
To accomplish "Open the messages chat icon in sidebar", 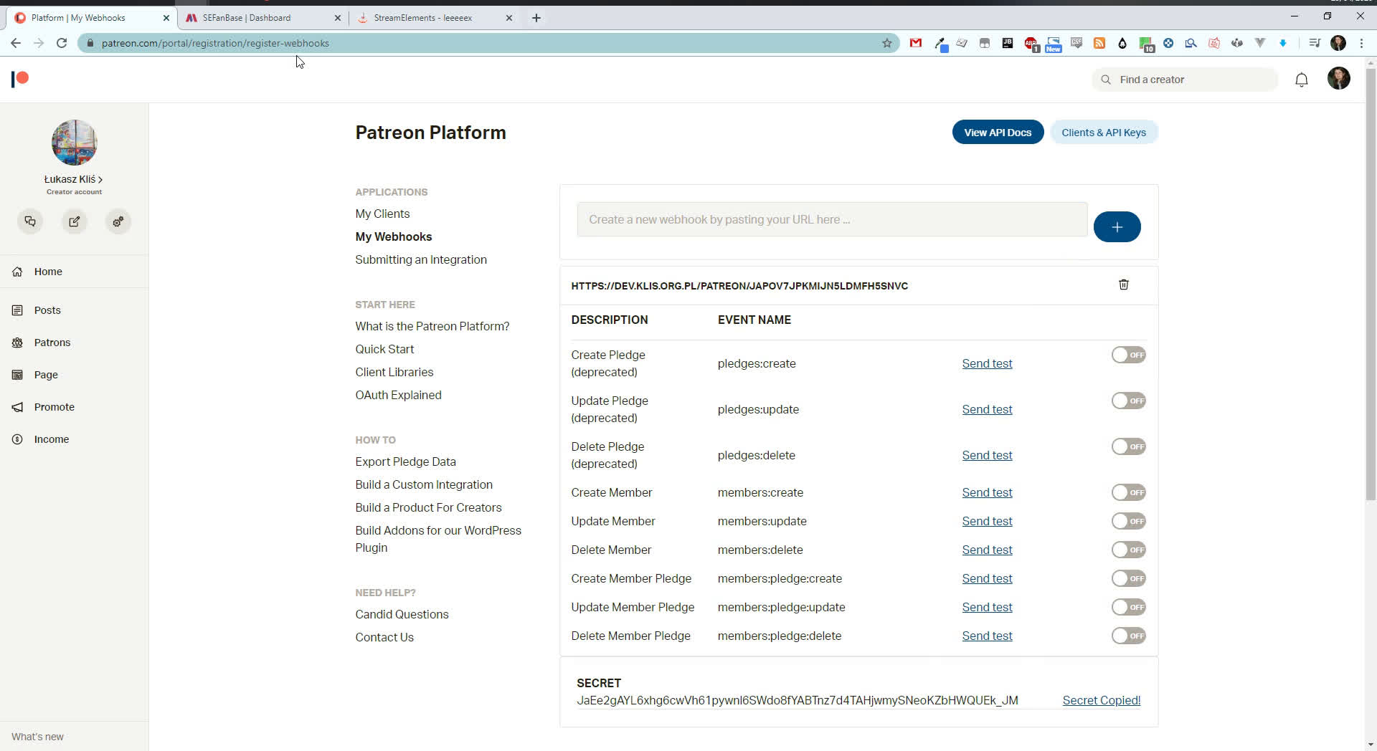I will [30, 221].
